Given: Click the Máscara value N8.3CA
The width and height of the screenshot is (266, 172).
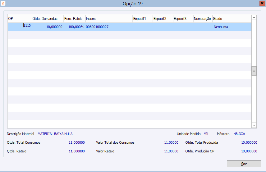Looking at the screenshot, I should tap(239, 134).
